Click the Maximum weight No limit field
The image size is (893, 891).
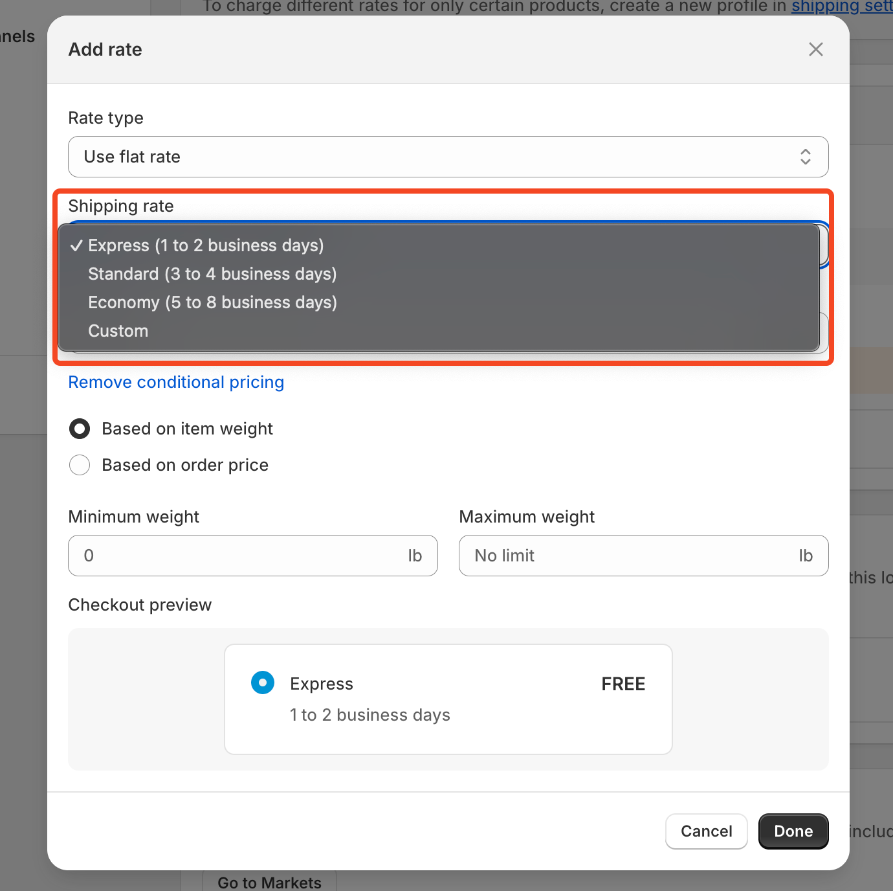click(628, 556)
